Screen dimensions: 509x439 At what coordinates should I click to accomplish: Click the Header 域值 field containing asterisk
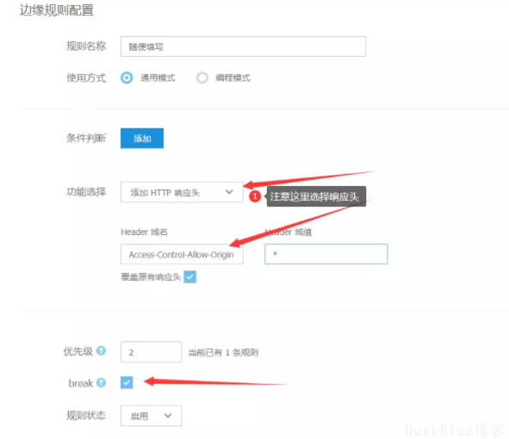tap(326, 254)
